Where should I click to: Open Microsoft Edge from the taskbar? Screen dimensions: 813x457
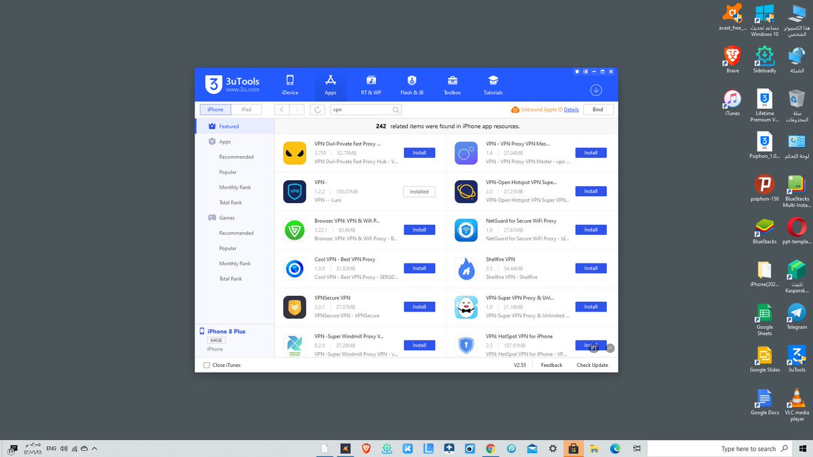pyautogui.click(x=615, y=448)
